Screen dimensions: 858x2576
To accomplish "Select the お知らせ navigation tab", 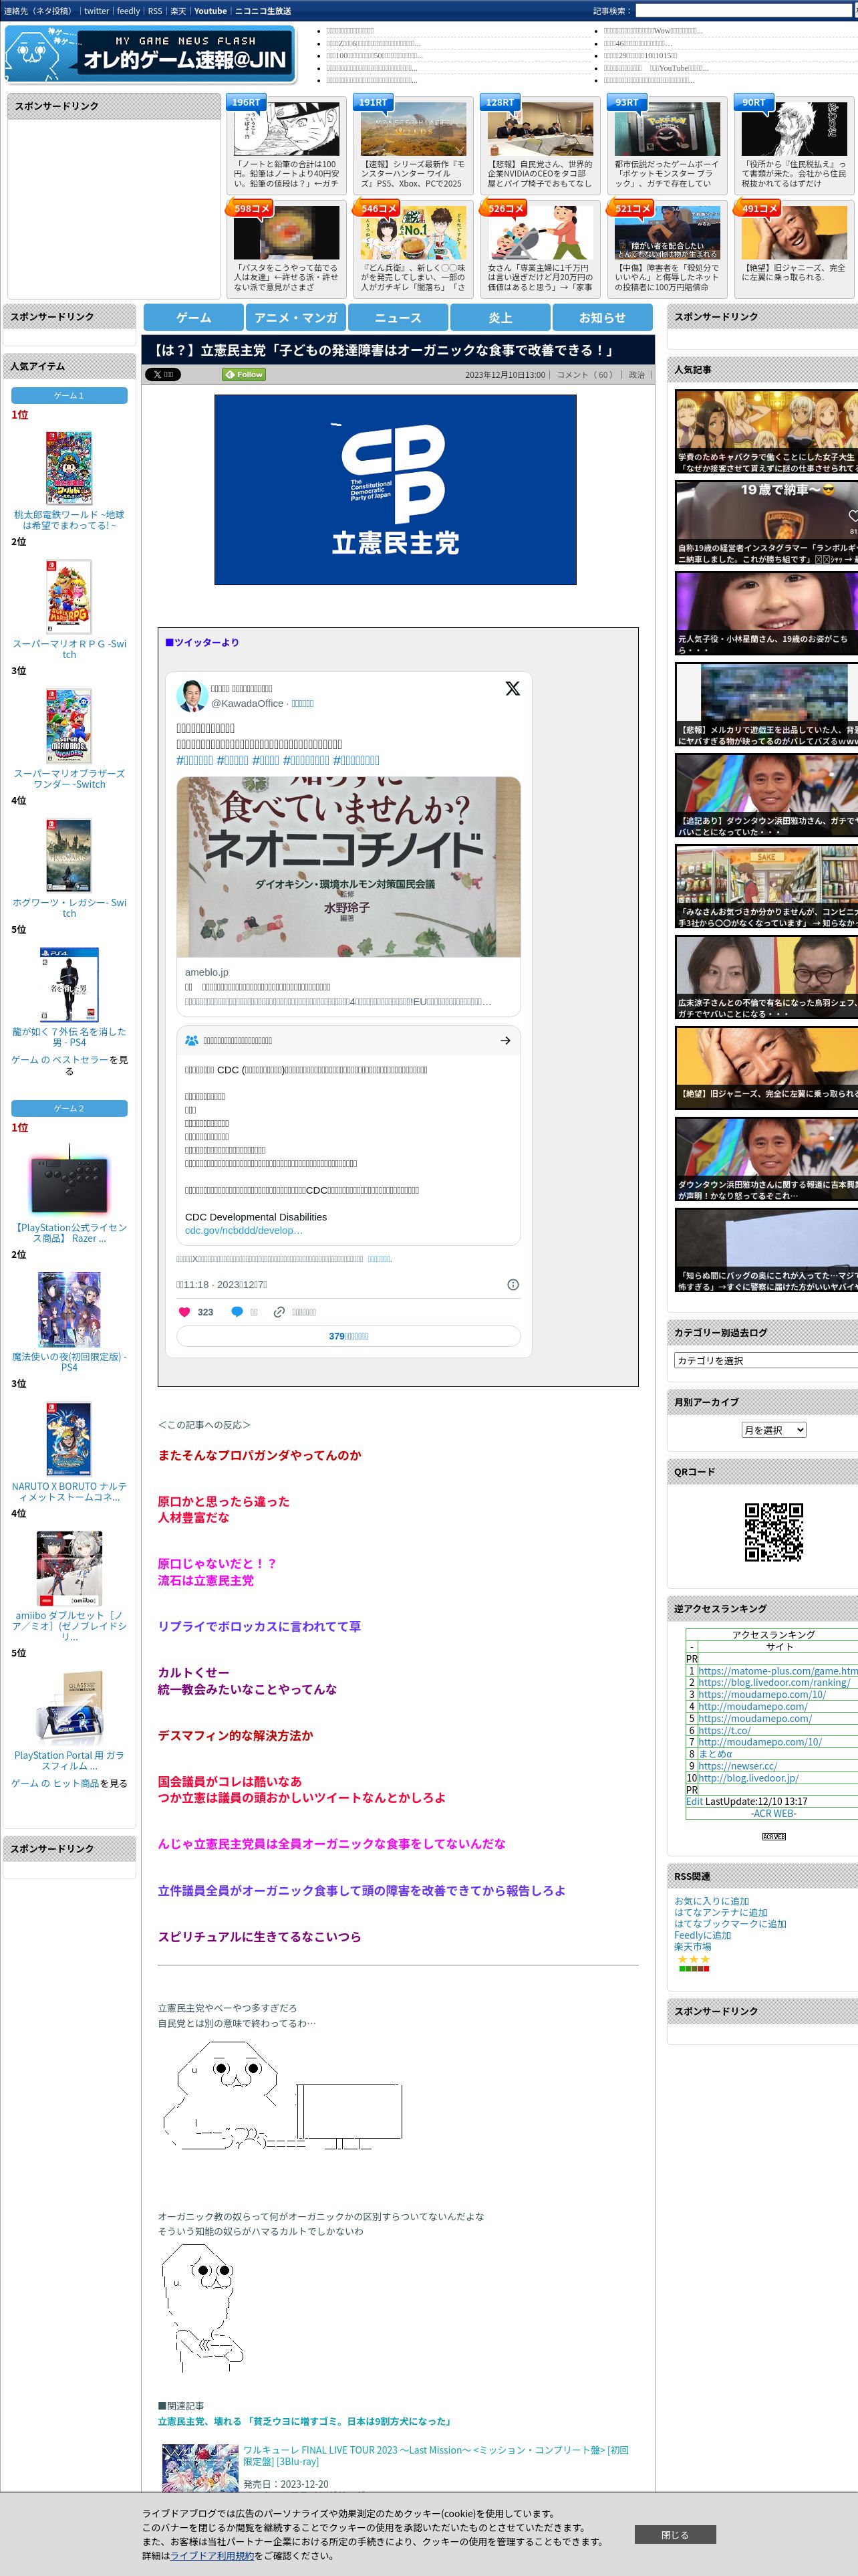I will 602,317.
